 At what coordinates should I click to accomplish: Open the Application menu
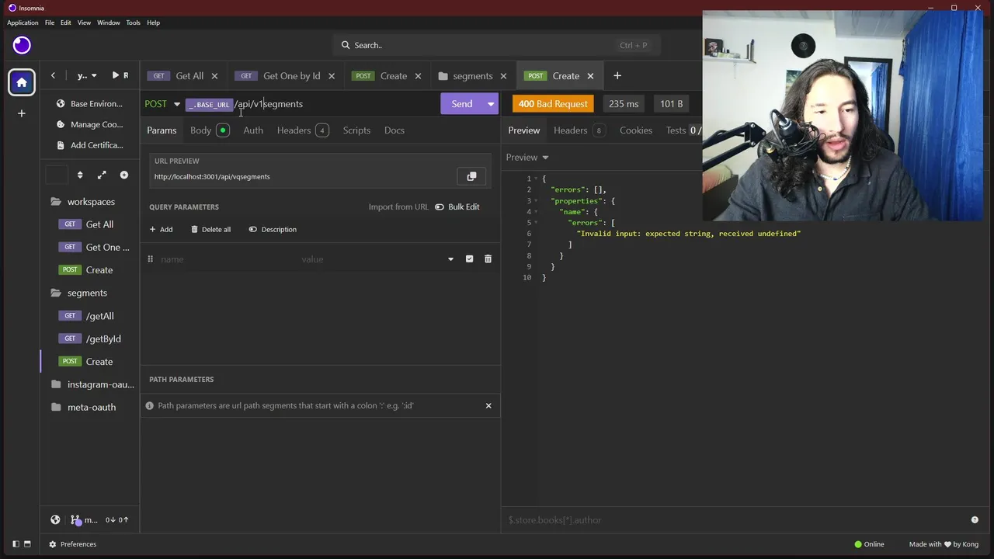(23, 23)
